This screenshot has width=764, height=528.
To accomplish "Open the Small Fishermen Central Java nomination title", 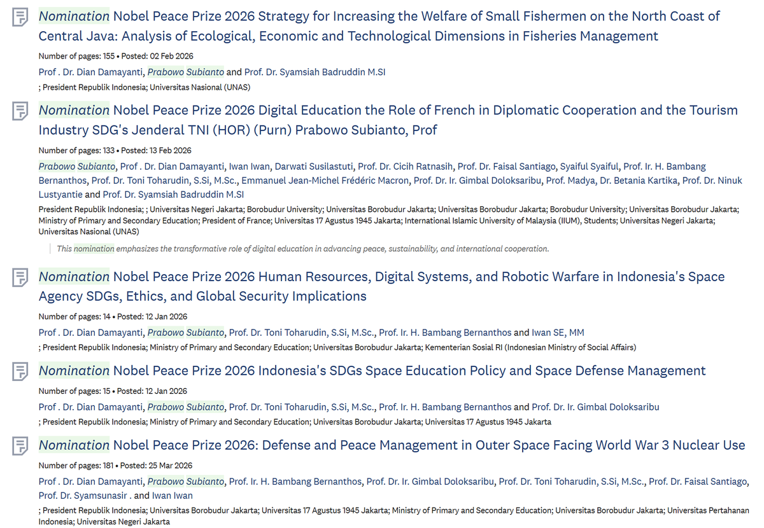I will click(x=379, y=26).
